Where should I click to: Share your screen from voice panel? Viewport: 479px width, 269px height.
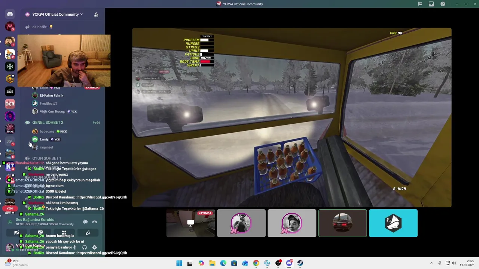[40, 232]
